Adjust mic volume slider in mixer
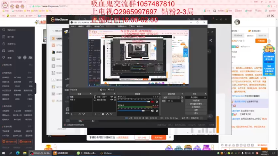This screenshot has height=156, width=278. 134,102
